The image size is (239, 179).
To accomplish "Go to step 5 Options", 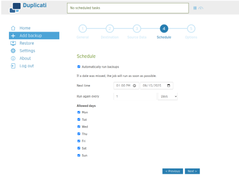I will pyautogui.click(x=191, y=29).
